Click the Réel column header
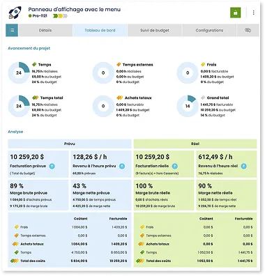 pyautogui.click(x=195, y=144)
